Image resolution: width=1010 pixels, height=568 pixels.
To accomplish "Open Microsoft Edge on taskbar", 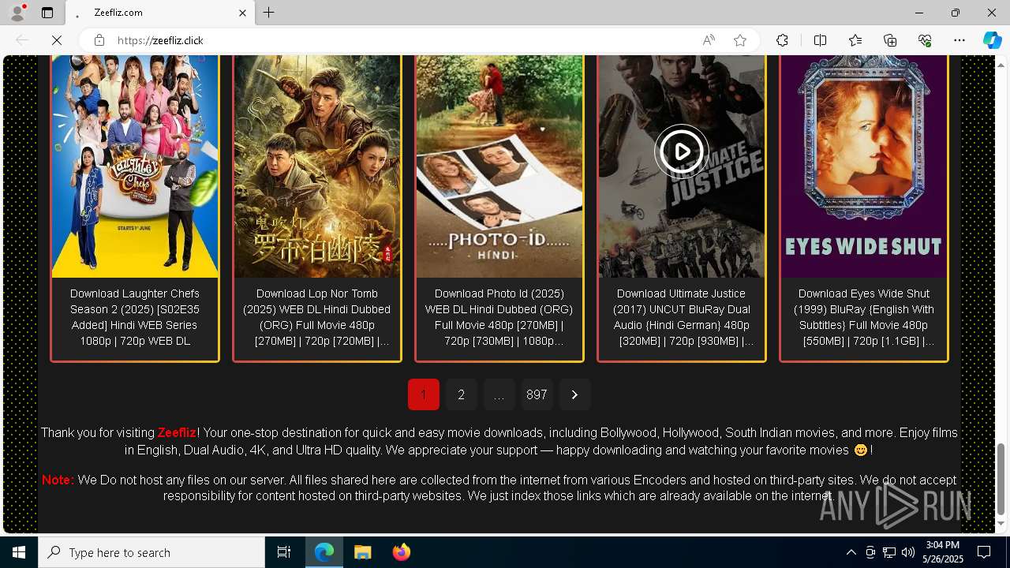I will pyautogui.click(x=324, y=552).
